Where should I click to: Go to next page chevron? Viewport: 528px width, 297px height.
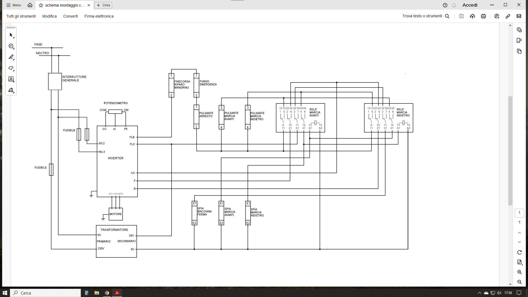519,242
